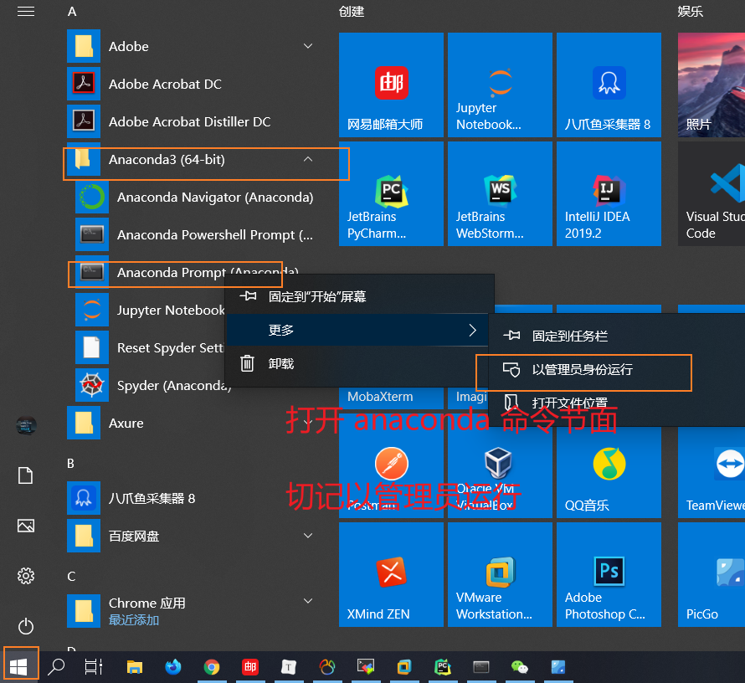Image resolution: width=745 pixels, height=683 pixels.
Task: Click the letter C section header
Action: point(71,576)
